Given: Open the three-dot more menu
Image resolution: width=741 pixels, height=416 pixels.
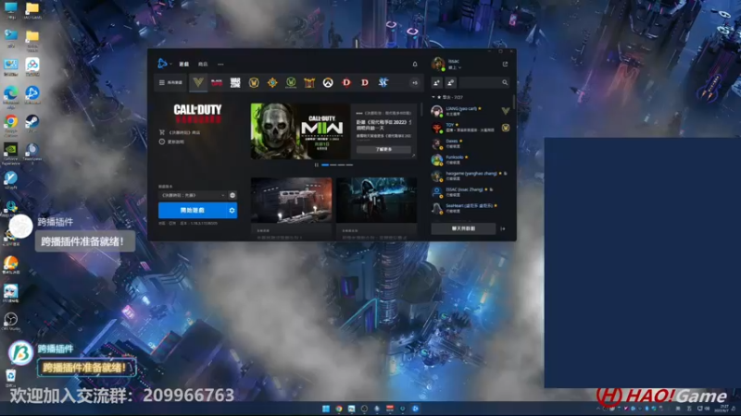Looking at the screenshot, I should click(220, 64).
